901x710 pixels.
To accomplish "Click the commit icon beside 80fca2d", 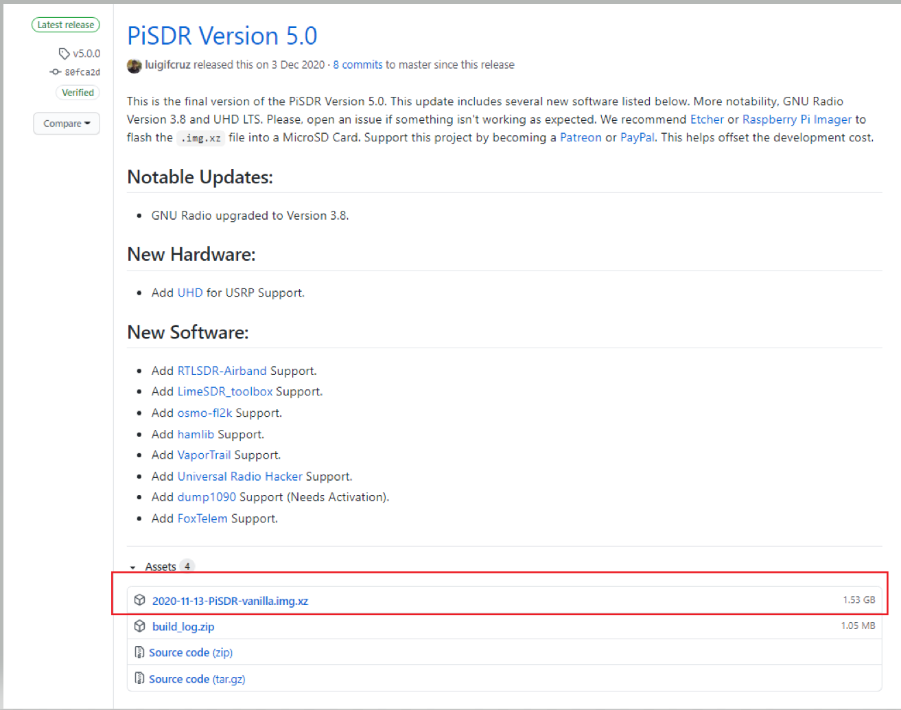I will coord(55,72).
